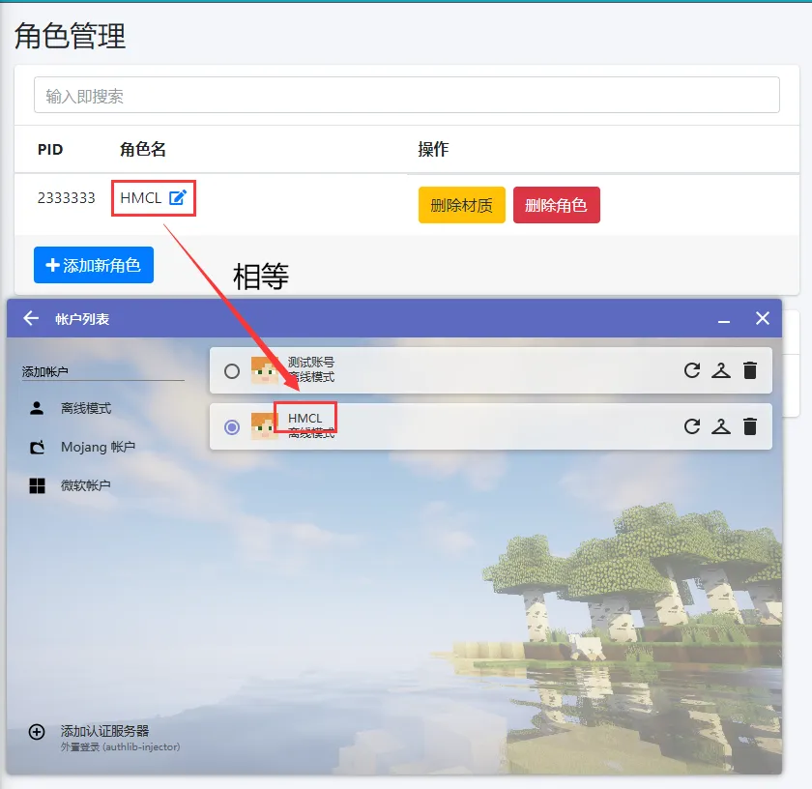The width and height of the screenshot is (812, 789).
Task: Select the 测试账号 radio button
Action: [x=232, y=371]
